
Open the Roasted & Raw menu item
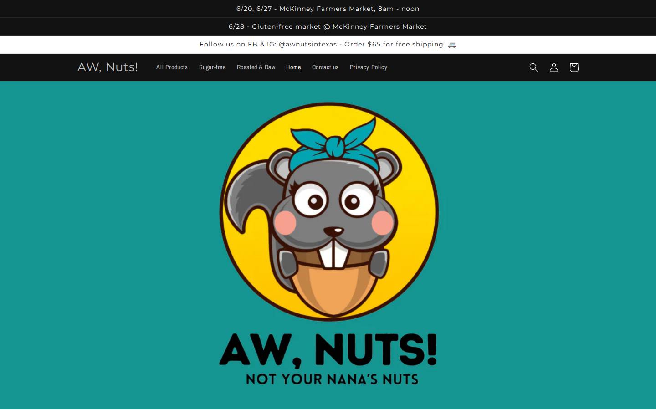(256, 67)
